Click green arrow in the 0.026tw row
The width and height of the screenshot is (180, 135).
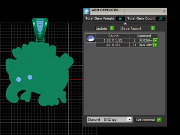[x=156, y=40]
